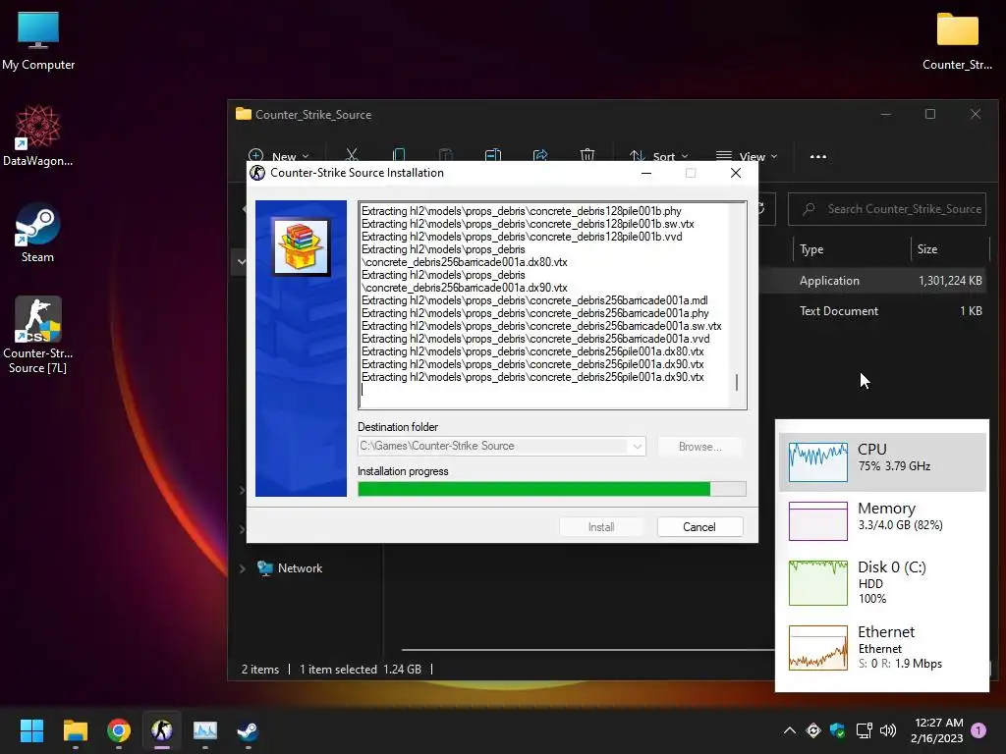Click the Type column header
Viewport: 1006px width, 754px height.
coord(811,249)
